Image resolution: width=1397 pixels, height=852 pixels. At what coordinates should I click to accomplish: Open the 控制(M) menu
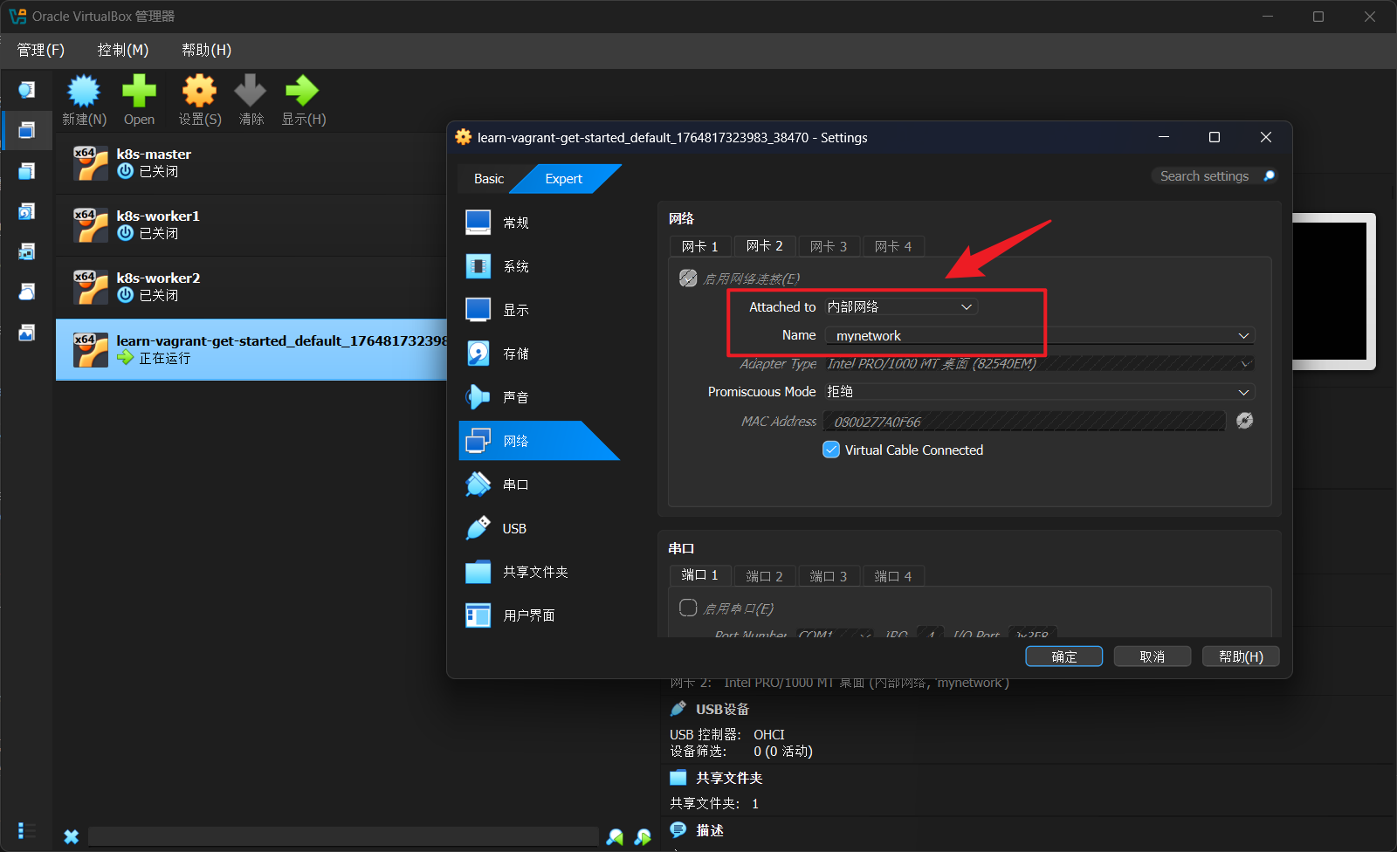coord(122,51)
